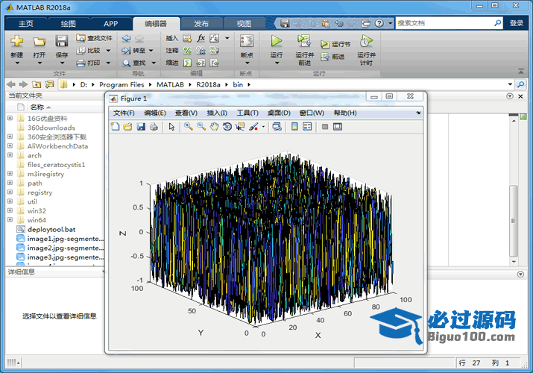
Task: Click the Breakpoints (断点) icon
Action: coord(247,41)
